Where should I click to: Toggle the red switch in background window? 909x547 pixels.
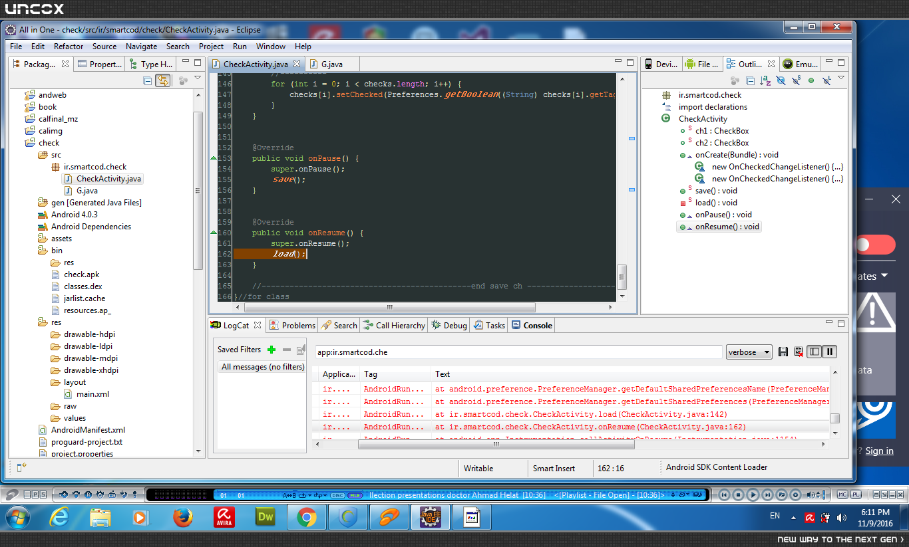(x=876, y=245)
